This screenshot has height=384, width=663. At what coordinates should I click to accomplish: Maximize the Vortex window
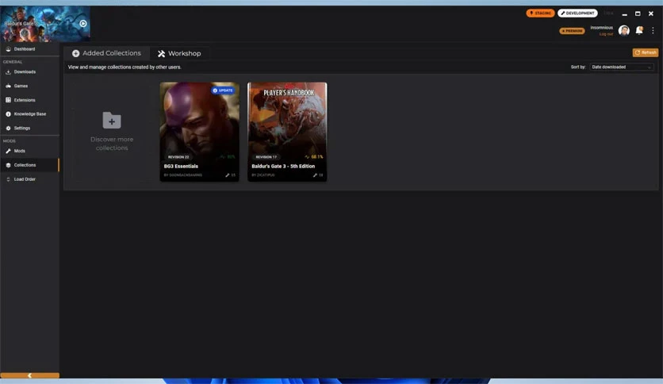(x=638, y=13)
